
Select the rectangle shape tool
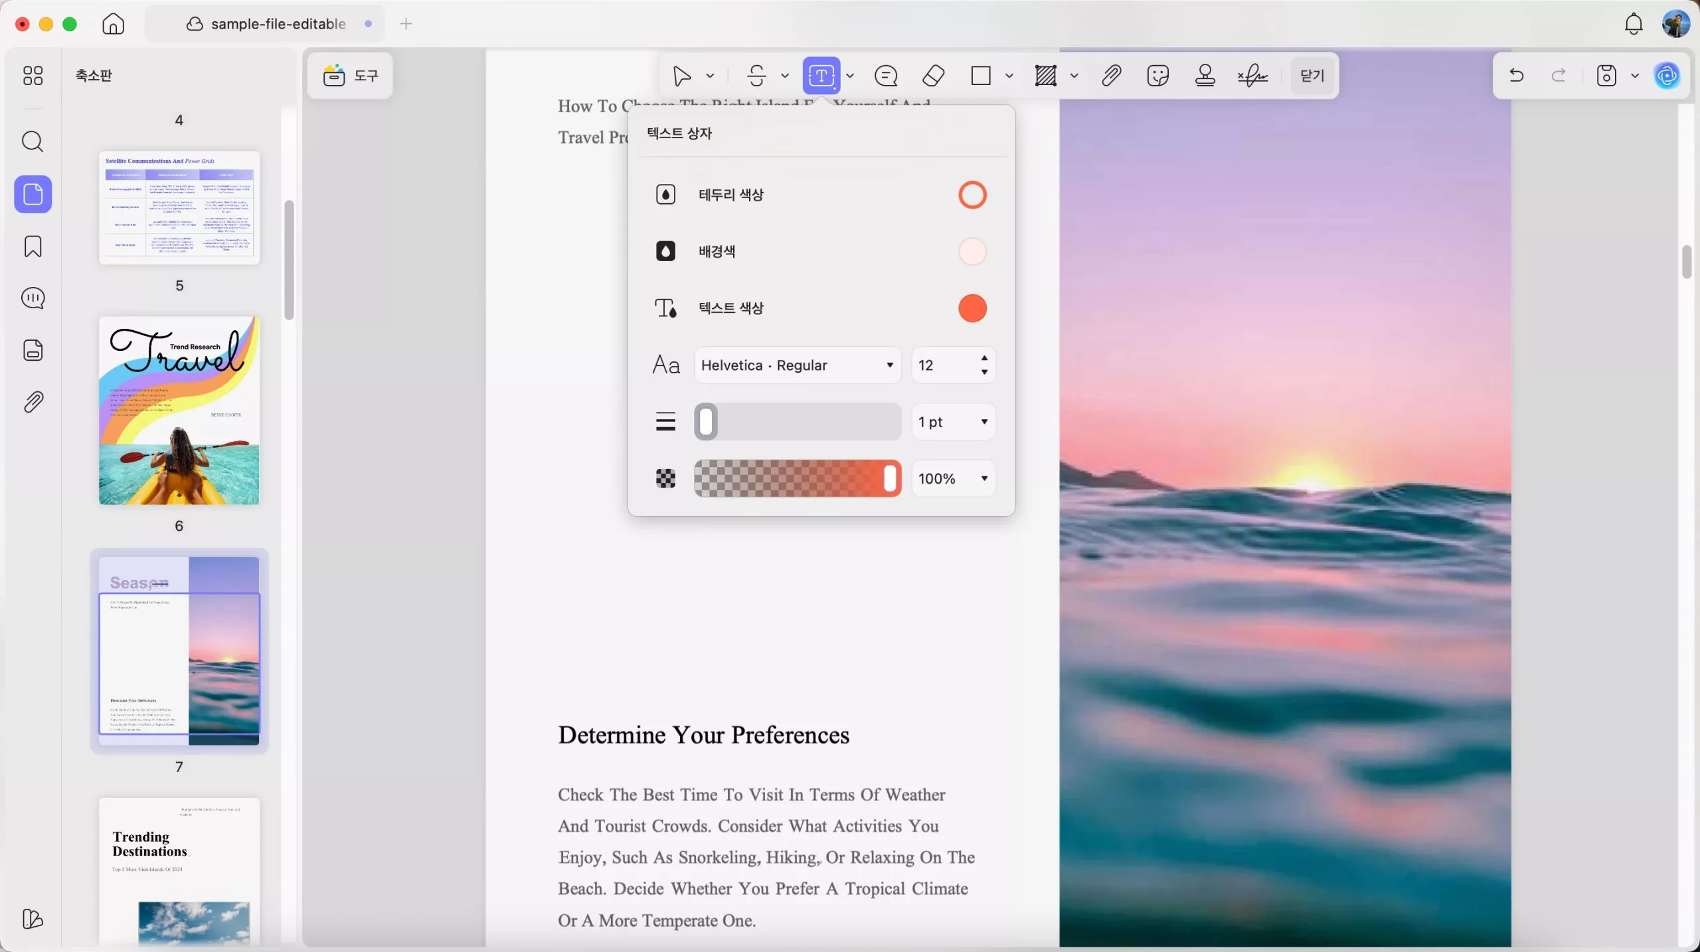point(981,76)
